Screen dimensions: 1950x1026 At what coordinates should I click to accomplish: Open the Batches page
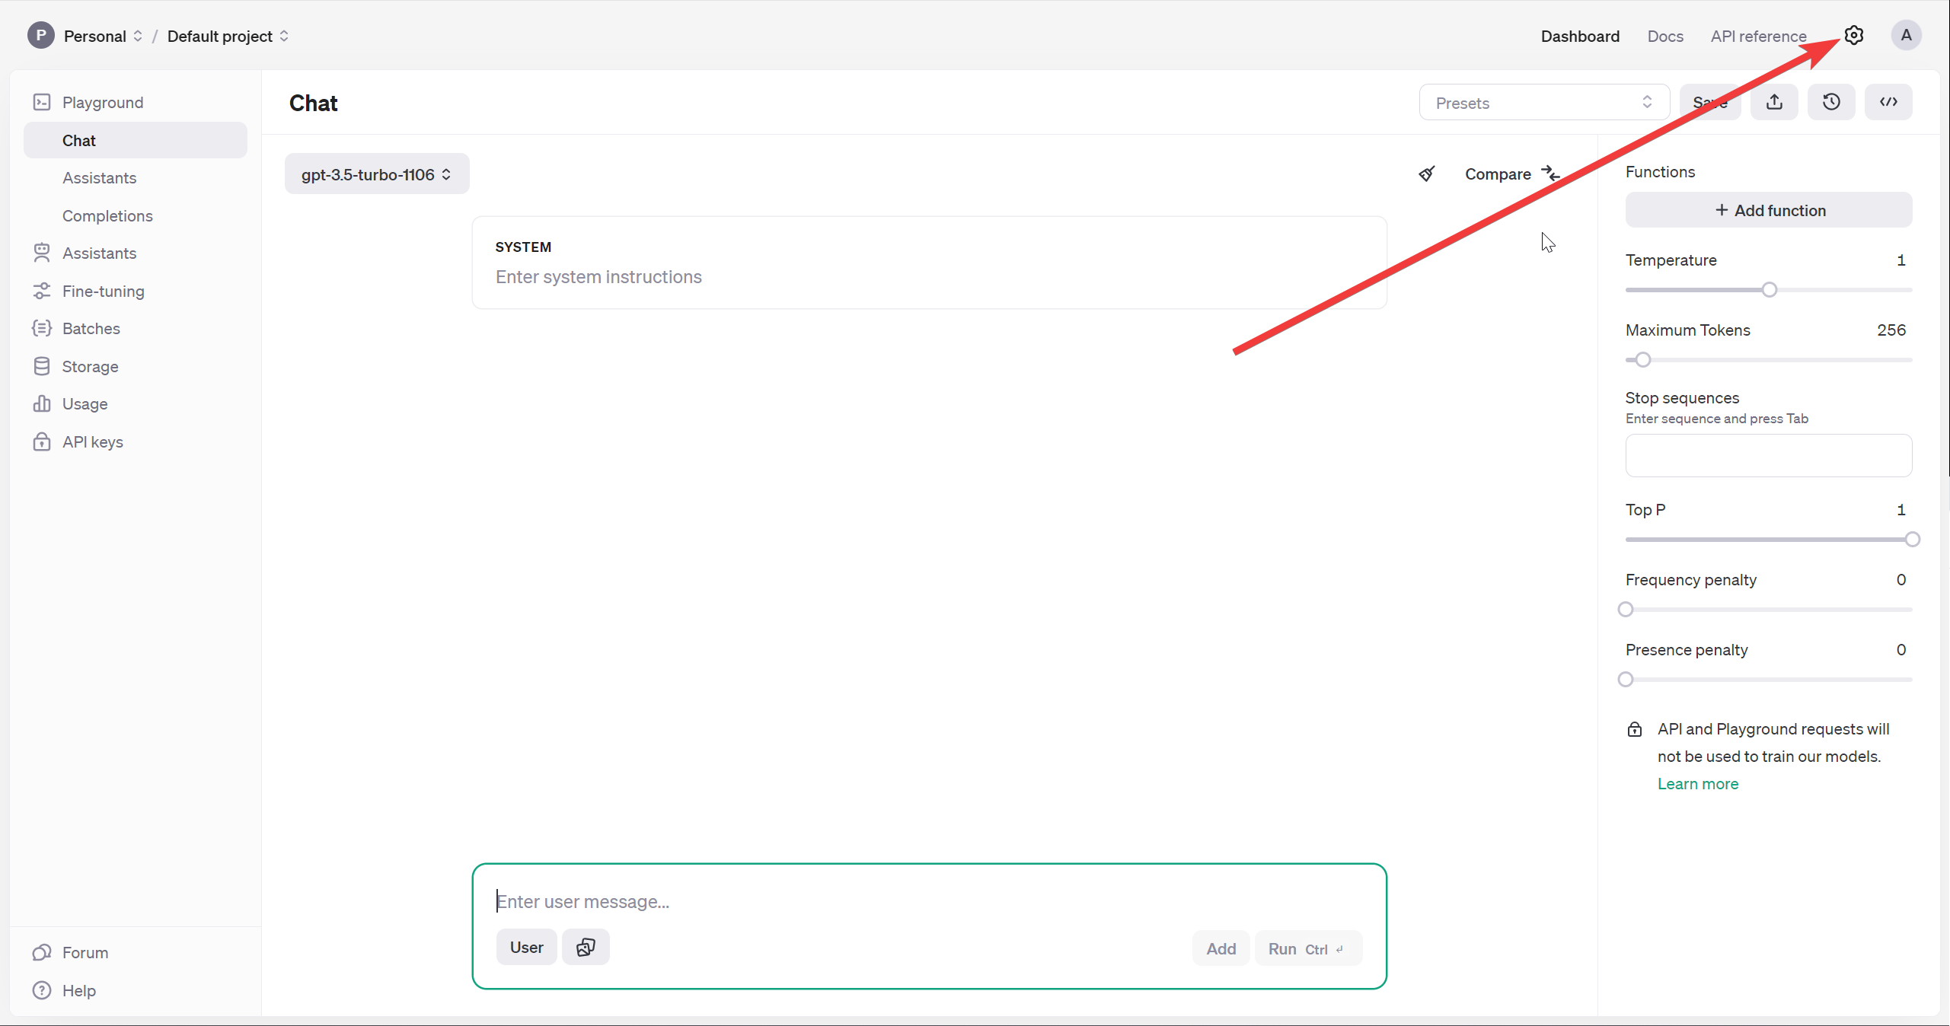(91, 328)
